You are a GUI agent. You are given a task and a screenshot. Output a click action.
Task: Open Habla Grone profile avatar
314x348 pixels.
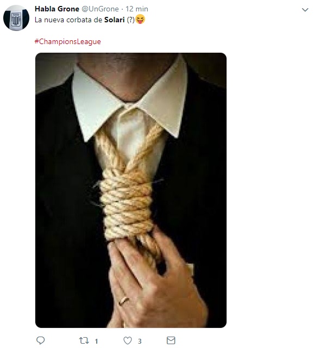click(x=16, y=18)
